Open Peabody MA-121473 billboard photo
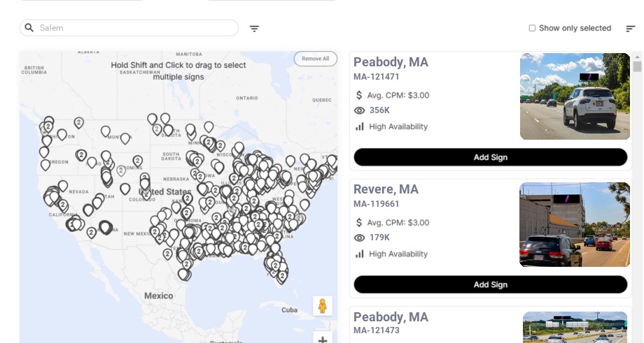 click(x=575, y=328)
